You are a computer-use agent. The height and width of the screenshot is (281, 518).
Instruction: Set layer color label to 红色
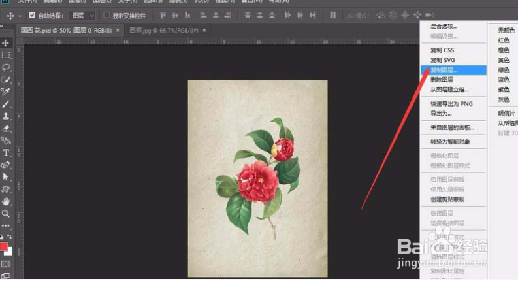pos(504,41)
